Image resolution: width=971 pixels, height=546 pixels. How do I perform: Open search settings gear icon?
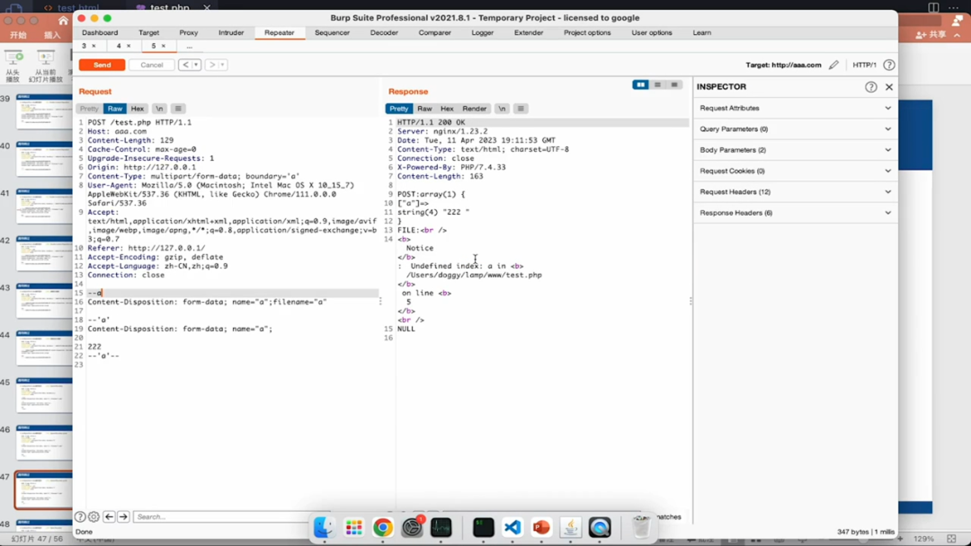(94, 516)
